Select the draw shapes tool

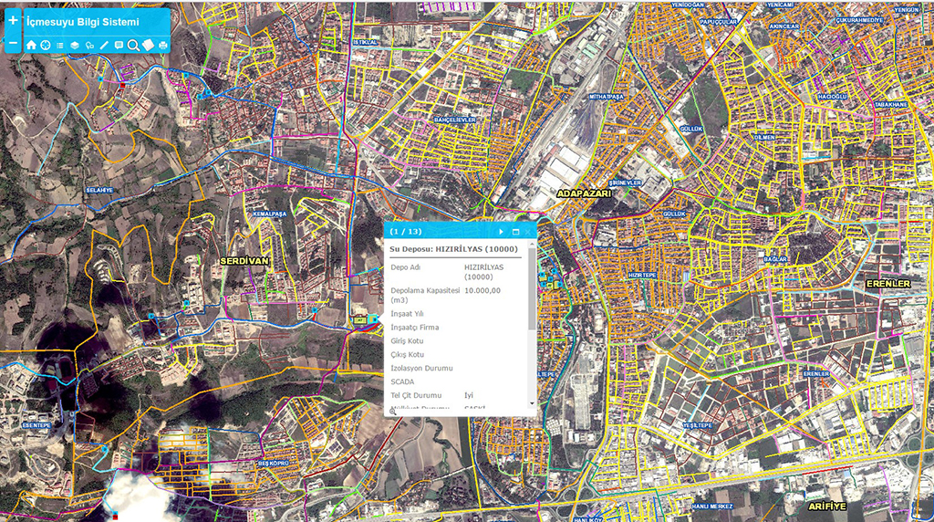click(89, 45)
